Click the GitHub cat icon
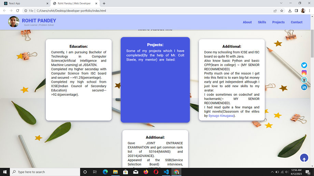Image resolution: width=314 pixels, height=176 pixels. click(x=304, y=80)
